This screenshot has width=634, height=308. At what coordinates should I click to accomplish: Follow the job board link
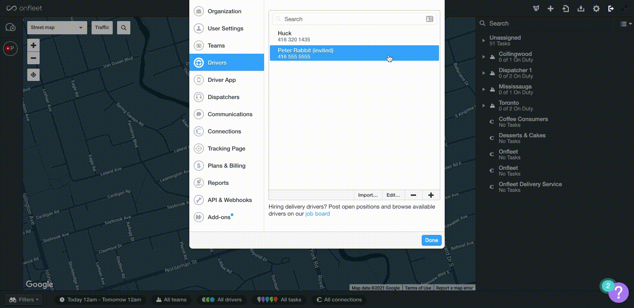317,214
